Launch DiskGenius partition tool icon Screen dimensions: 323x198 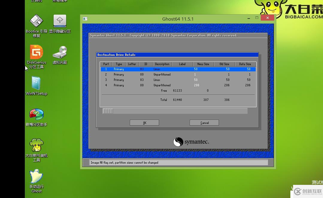tap(36, 53)
